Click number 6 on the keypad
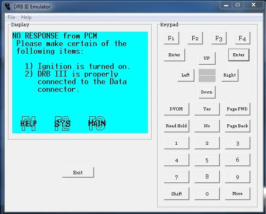Image resolution: width=266 pixels, height=214 pixels. coord(238,160)
